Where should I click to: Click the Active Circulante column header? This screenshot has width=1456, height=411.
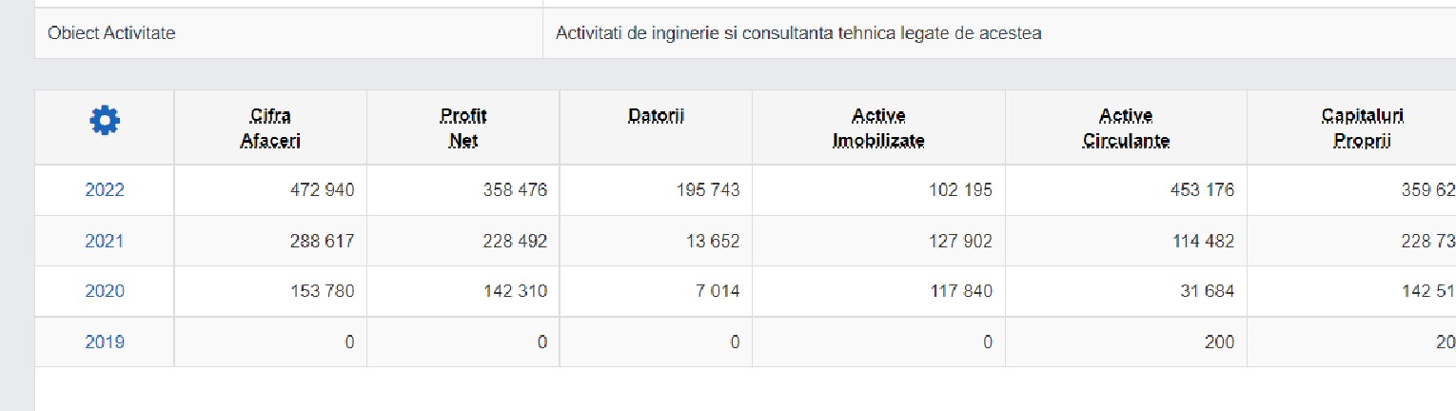pyautogui.click(x=1126, y=128)
